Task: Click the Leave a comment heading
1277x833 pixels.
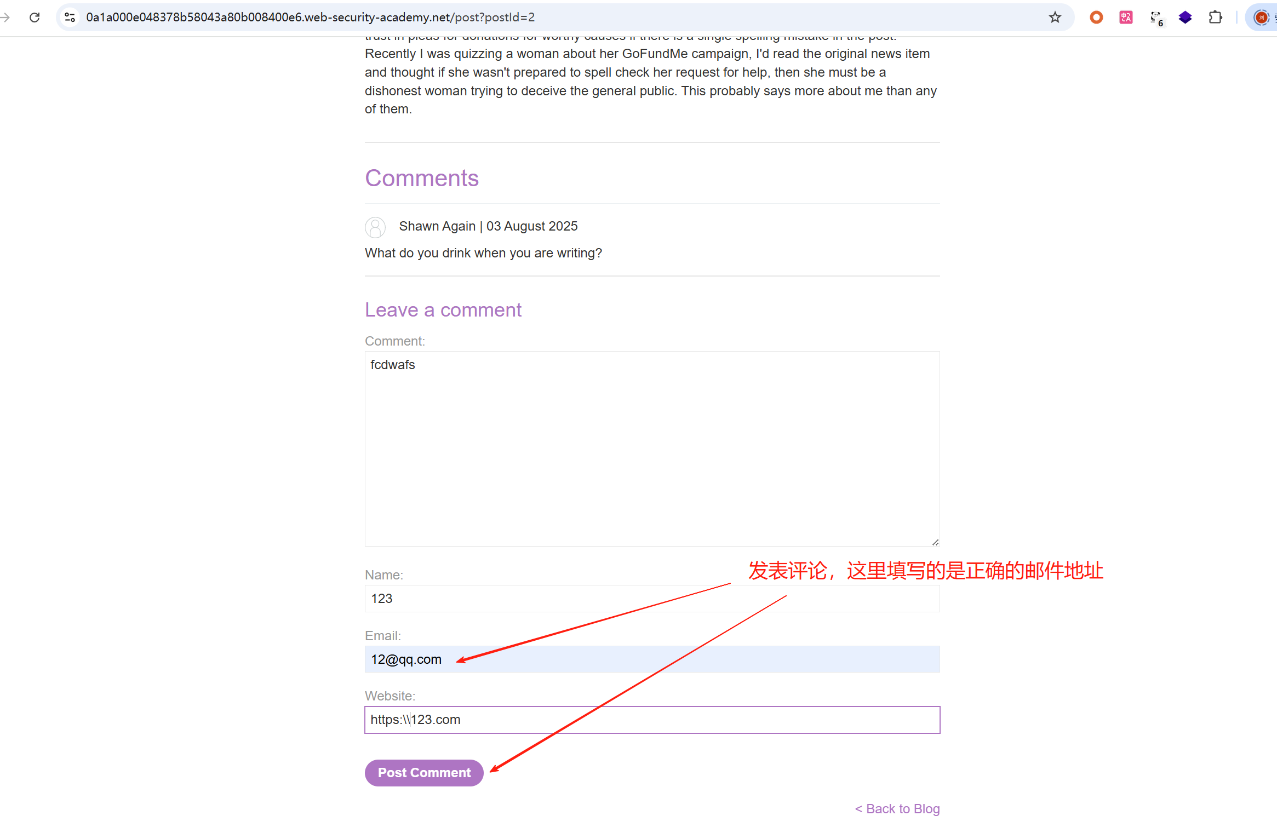Action: [443, 310]
